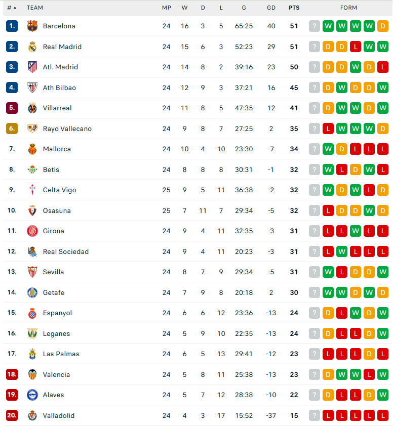Click Real Madrid's red L form badge
This screenshot has height=427, width=393.
click(356, 47)
